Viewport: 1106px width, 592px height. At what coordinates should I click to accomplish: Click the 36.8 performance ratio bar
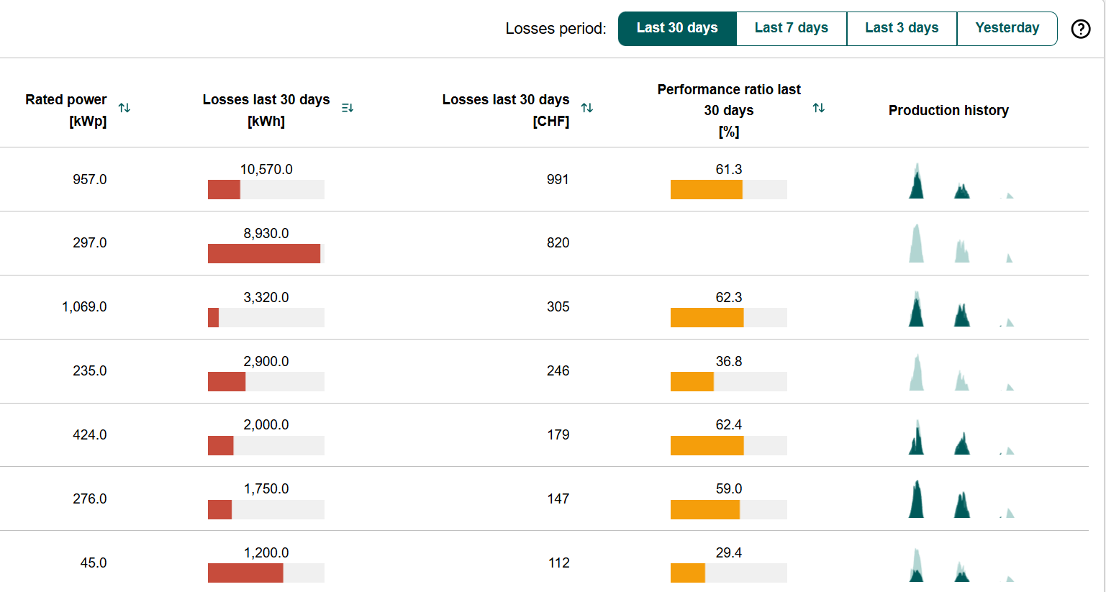728,382
